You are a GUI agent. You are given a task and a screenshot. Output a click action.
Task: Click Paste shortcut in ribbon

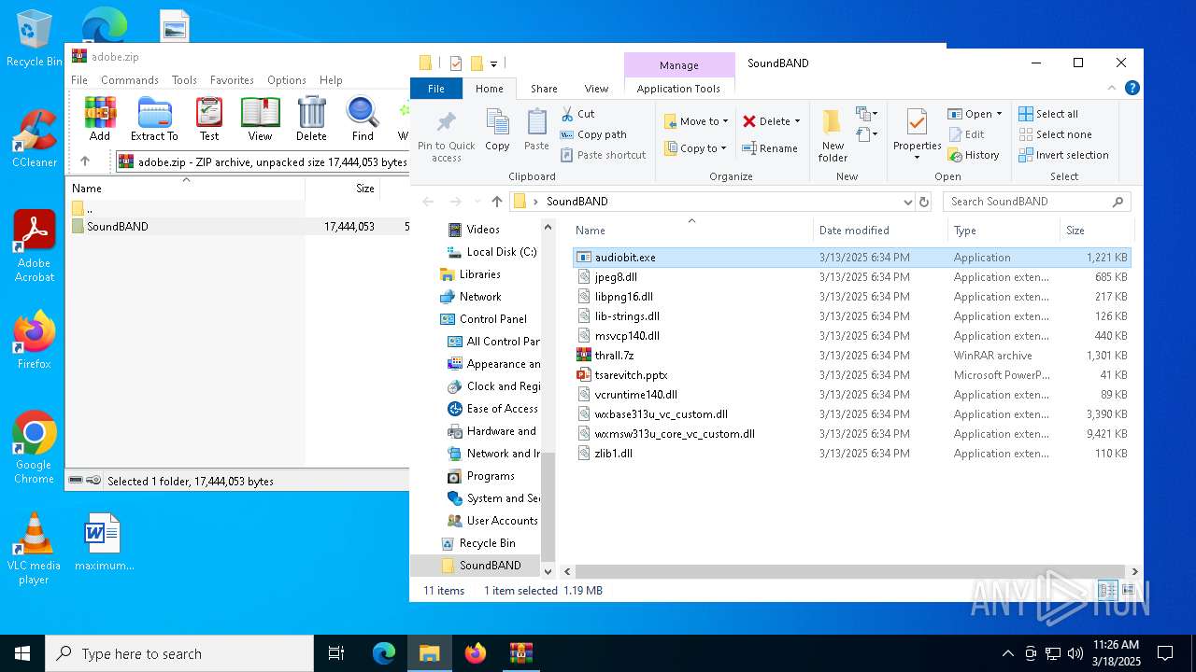tap(604, 155)
